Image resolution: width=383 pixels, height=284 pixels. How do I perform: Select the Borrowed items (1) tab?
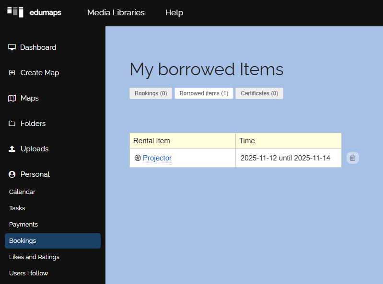tap(204, 93)
